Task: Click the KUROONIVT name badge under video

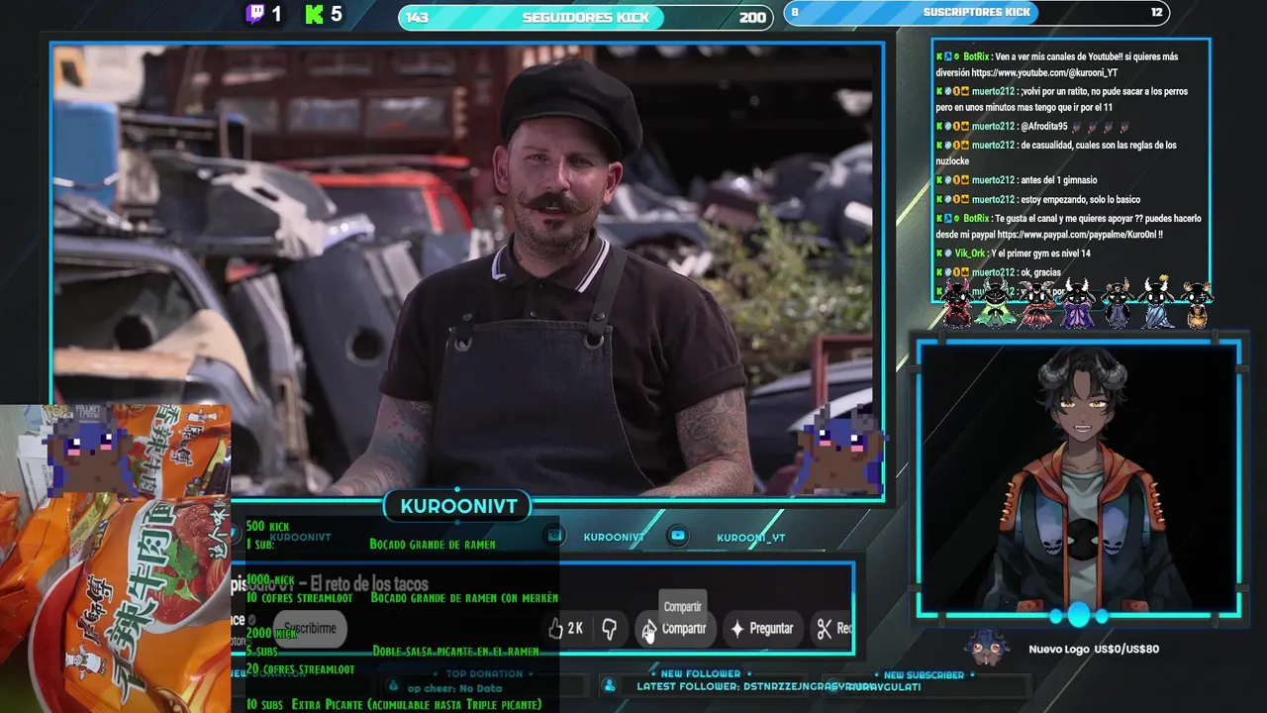Action: click(458, 506)
